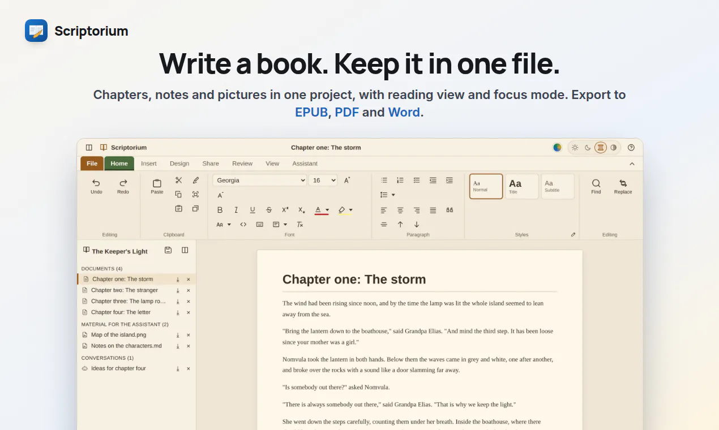719x430 pixels.
Task: Open the help question mark icon
Action: click(631, 148)
